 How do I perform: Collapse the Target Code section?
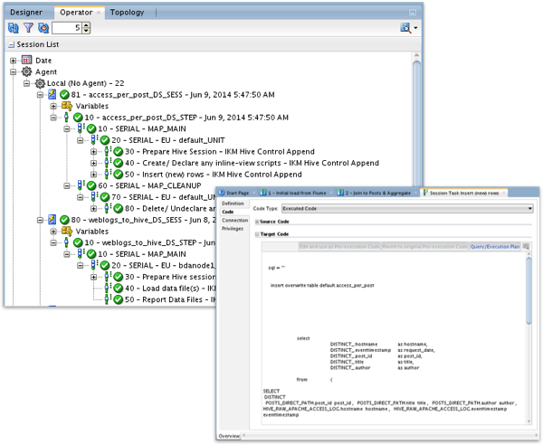point(257,234)
